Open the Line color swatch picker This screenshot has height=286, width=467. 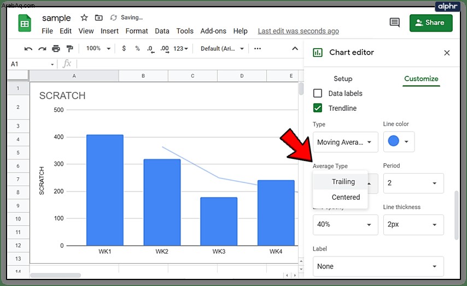[399, 142]
